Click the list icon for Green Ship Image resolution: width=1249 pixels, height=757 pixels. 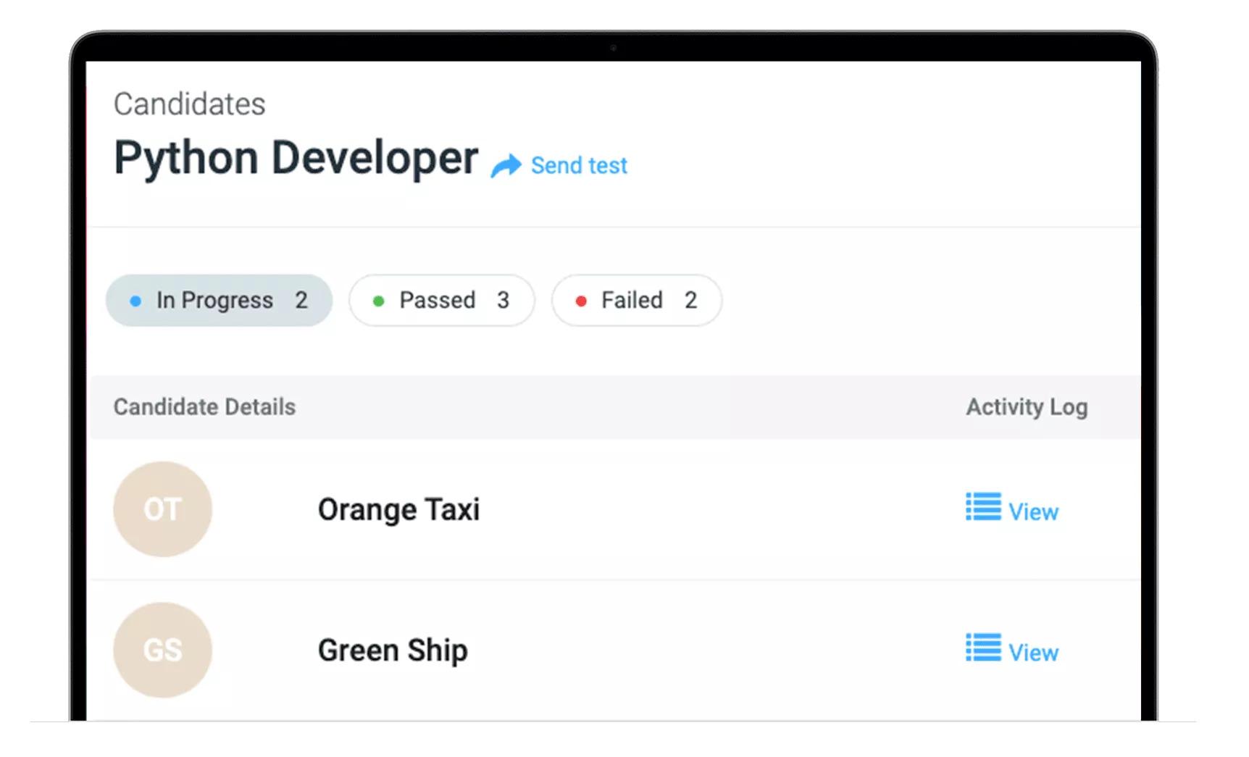[x=983, y=648]
